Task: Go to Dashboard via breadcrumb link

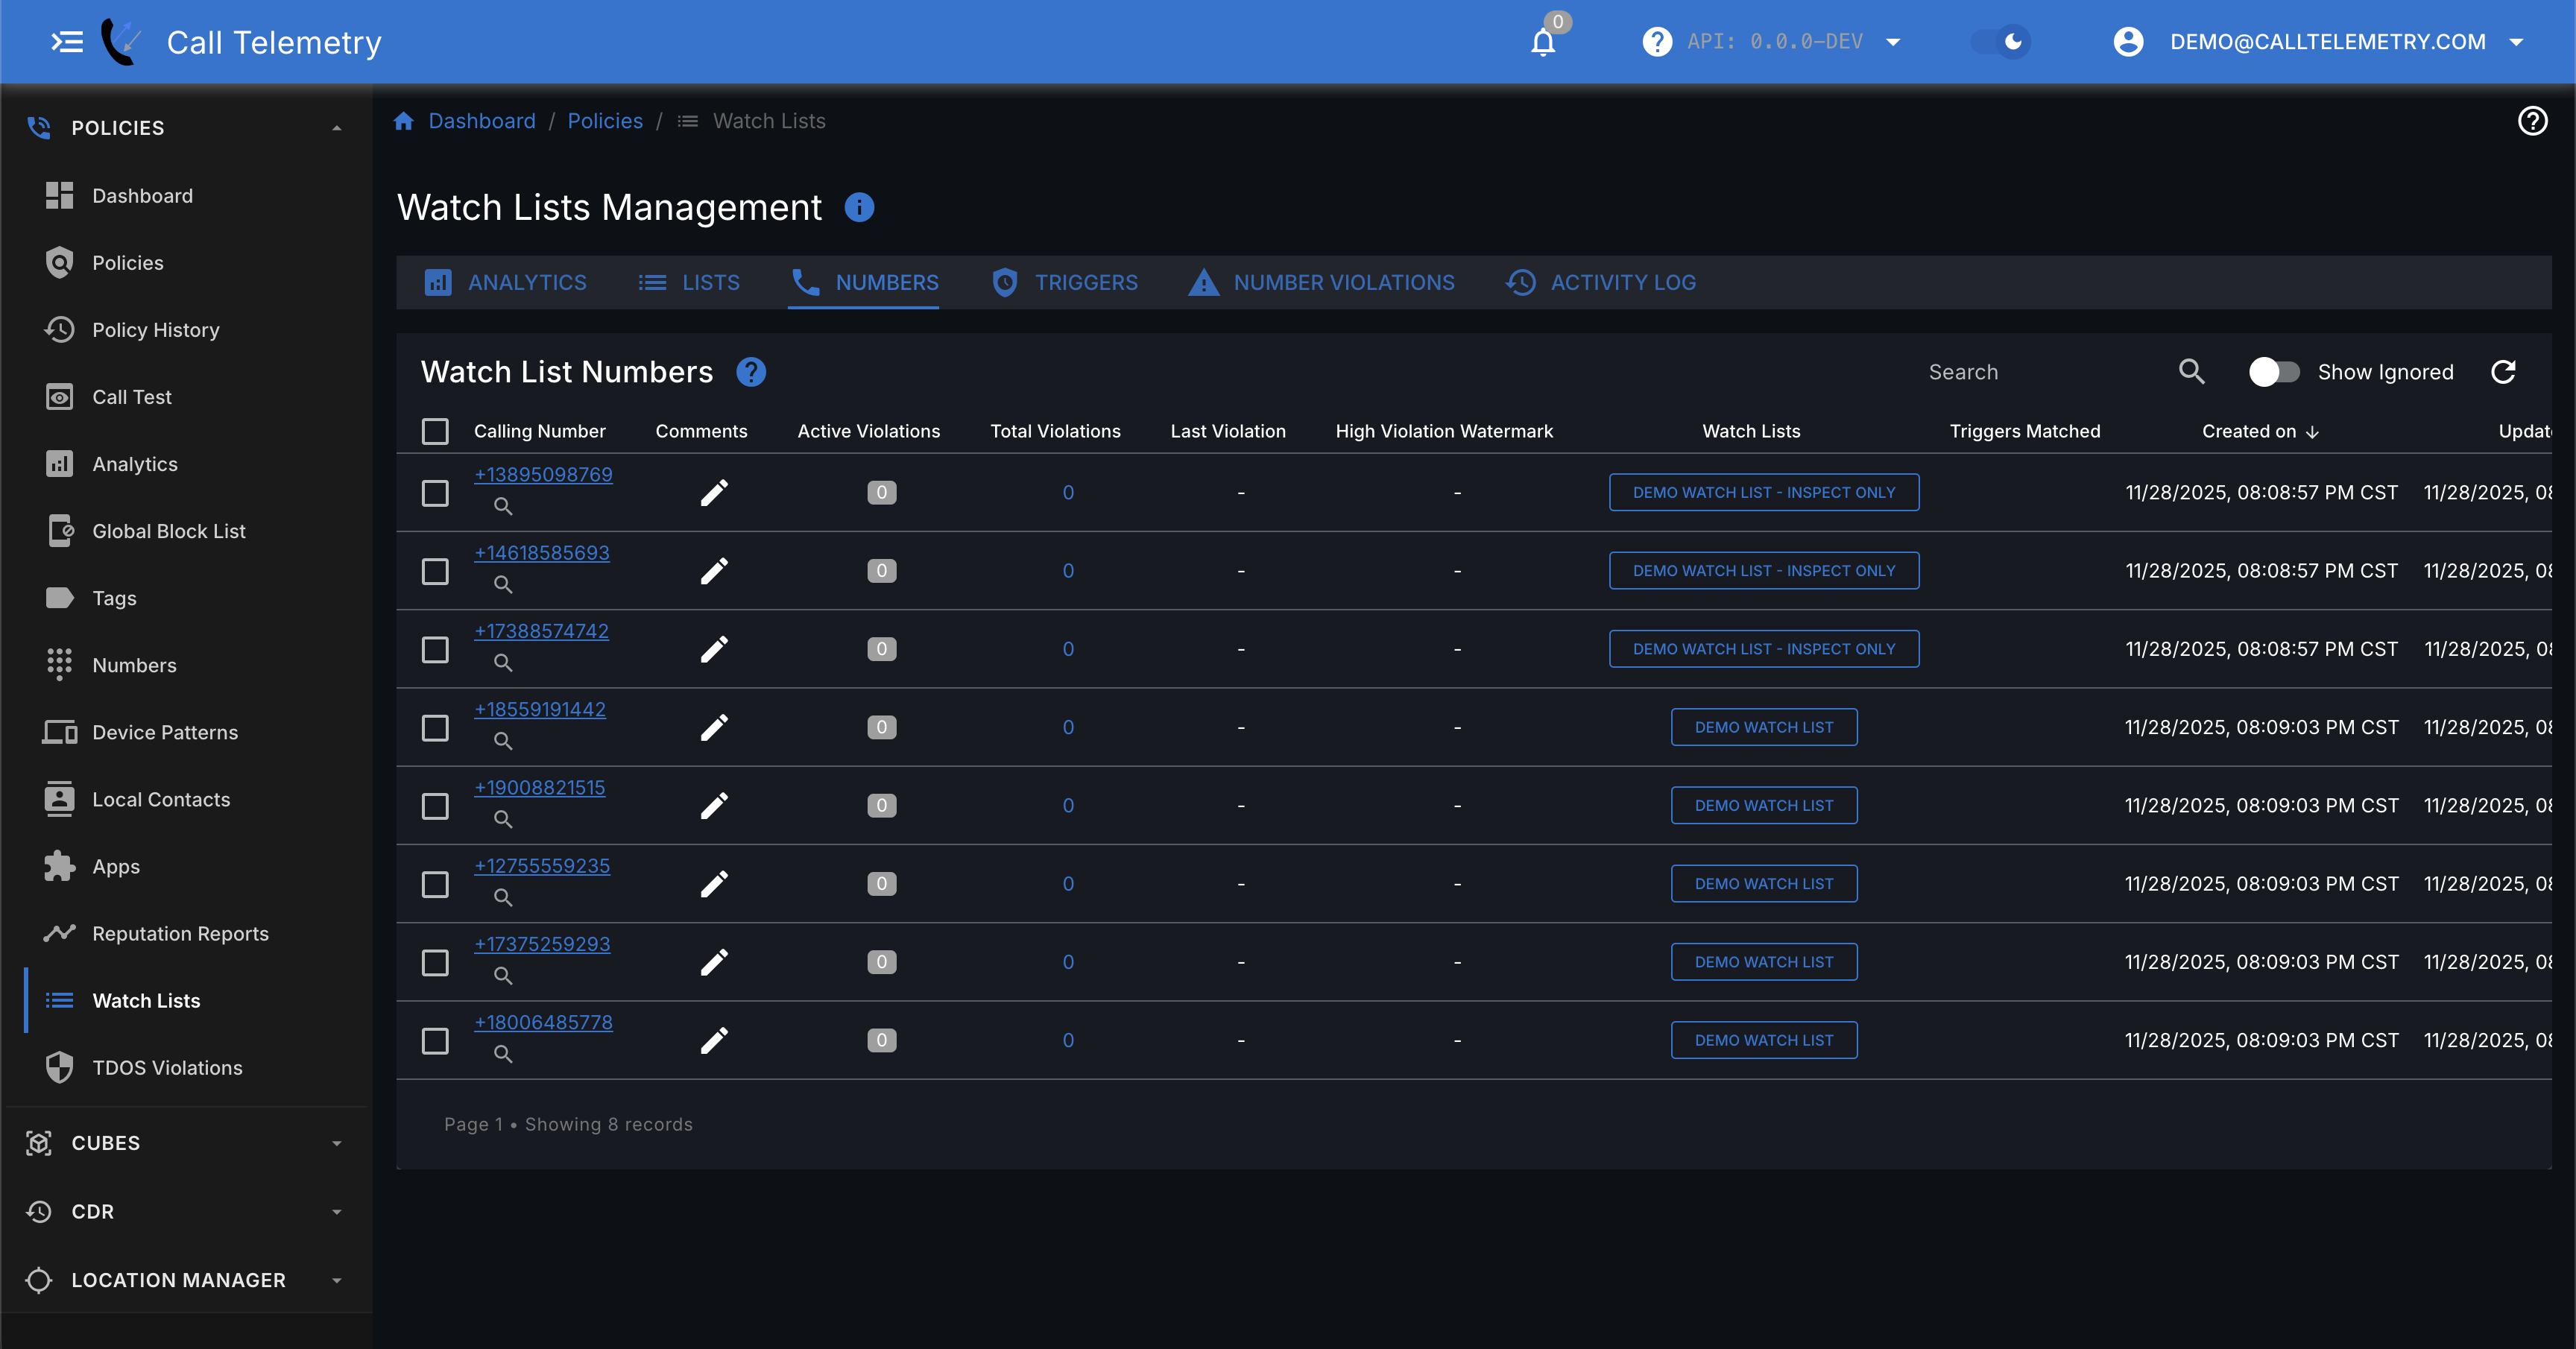Action: click(x=482, y=121)
